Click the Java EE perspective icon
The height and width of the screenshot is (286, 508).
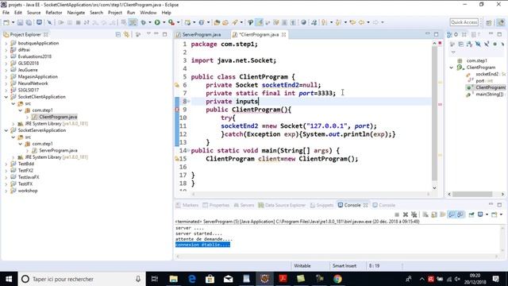[501, 22]
